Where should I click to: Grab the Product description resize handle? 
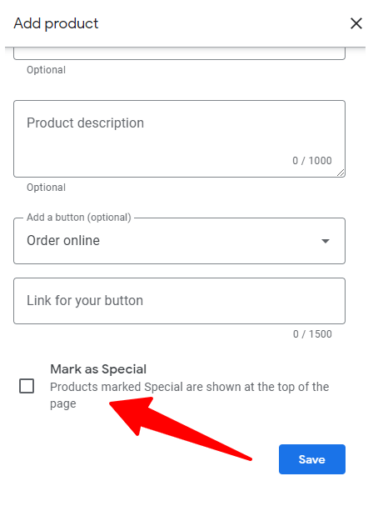341,173
